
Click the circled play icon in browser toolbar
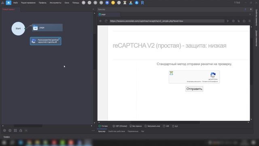tap(233, 21)
